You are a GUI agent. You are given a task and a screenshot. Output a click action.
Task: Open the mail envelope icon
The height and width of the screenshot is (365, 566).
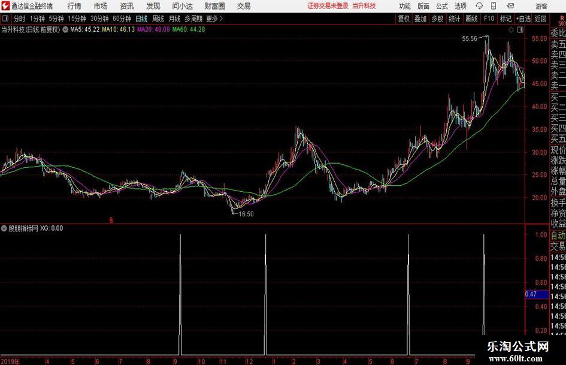pos(510,6)
